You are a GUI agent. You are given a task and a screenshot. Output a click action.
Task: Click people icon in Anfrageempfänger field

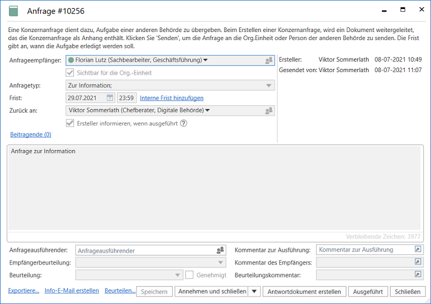click(x=269, y=60)
